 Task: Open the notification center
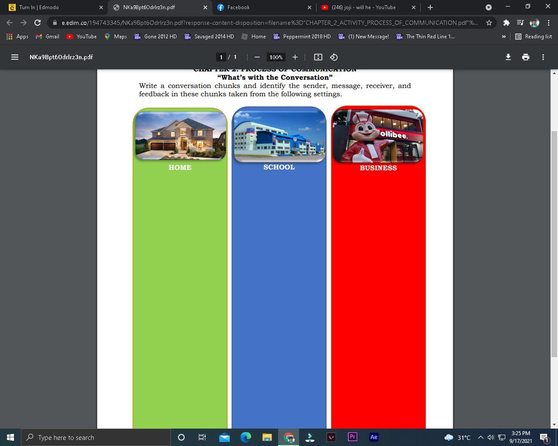pos(544,437)
